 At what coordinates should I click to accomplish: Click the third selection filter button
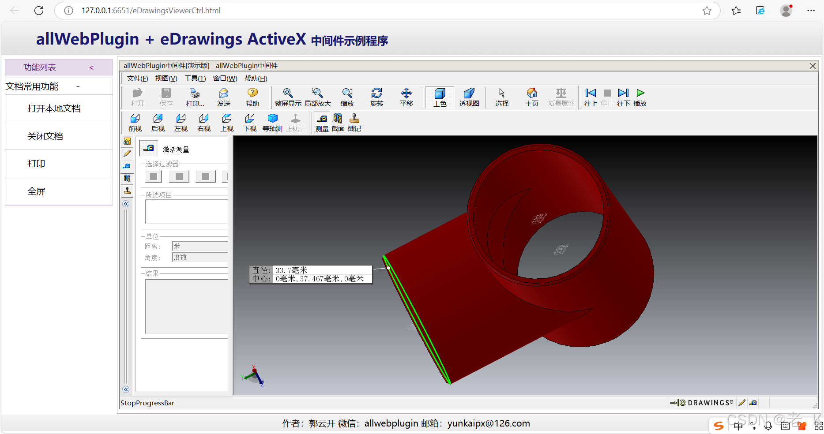(x=206, y=176)
